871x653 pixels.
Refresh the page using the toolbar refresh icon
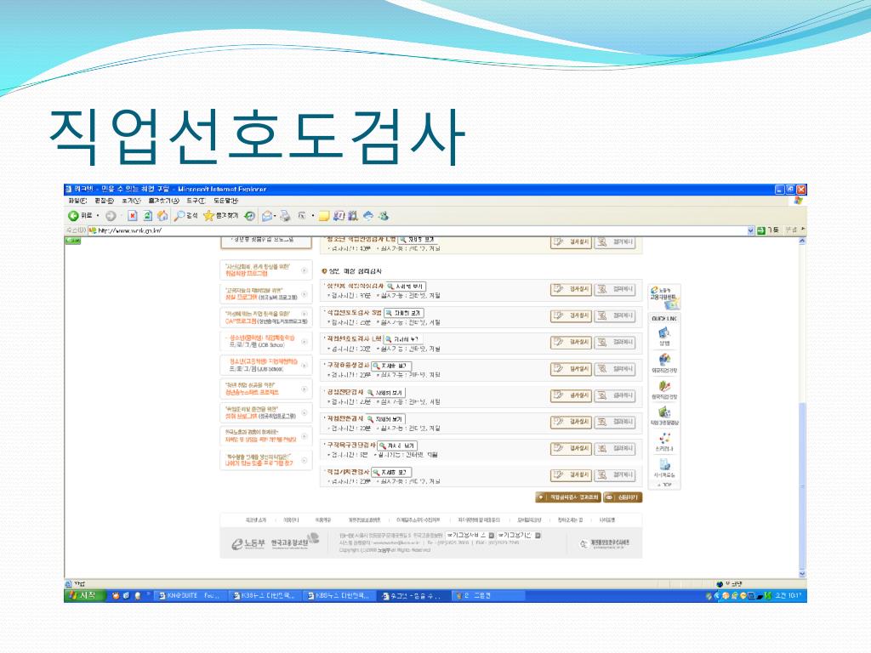(147, 216)
